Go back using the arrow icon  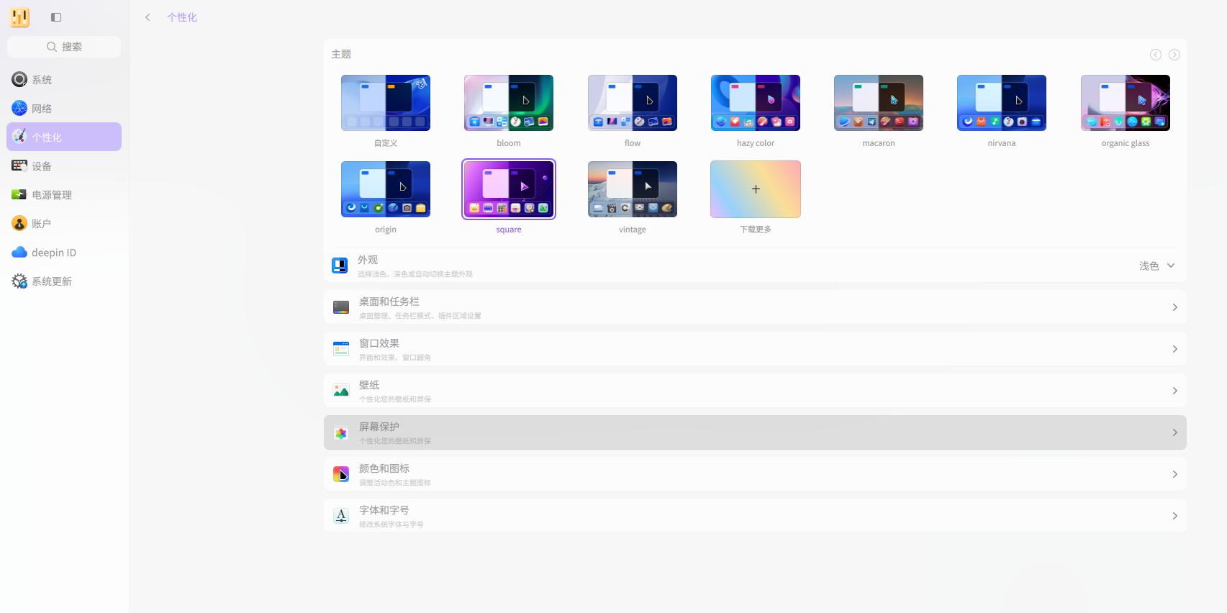click(x=148, y=17)
